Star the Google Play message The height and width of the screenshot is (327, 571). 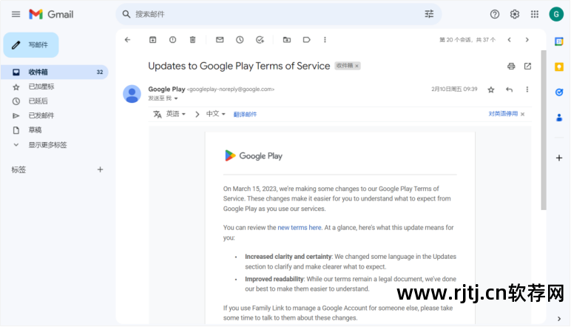[x=491, y=90]
